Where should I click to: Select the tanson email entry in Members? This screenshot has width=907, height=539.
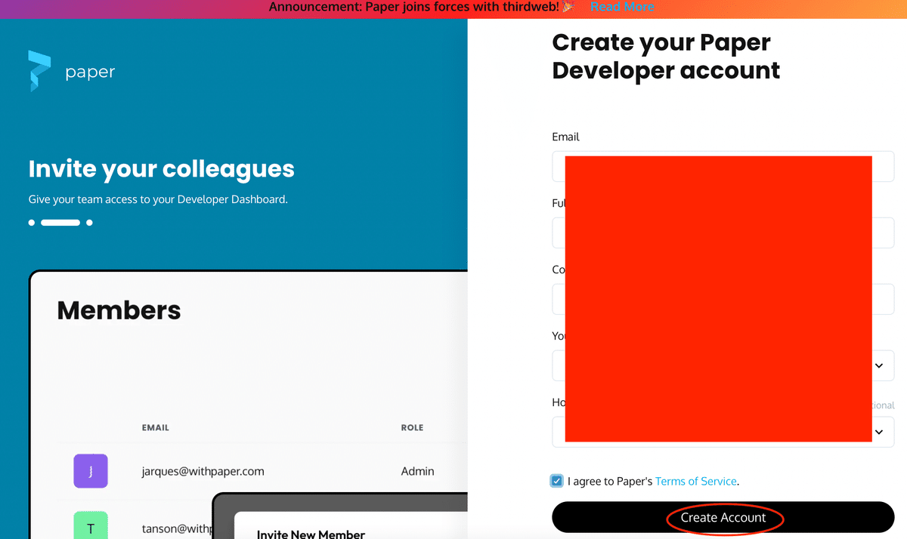(177, 528)
